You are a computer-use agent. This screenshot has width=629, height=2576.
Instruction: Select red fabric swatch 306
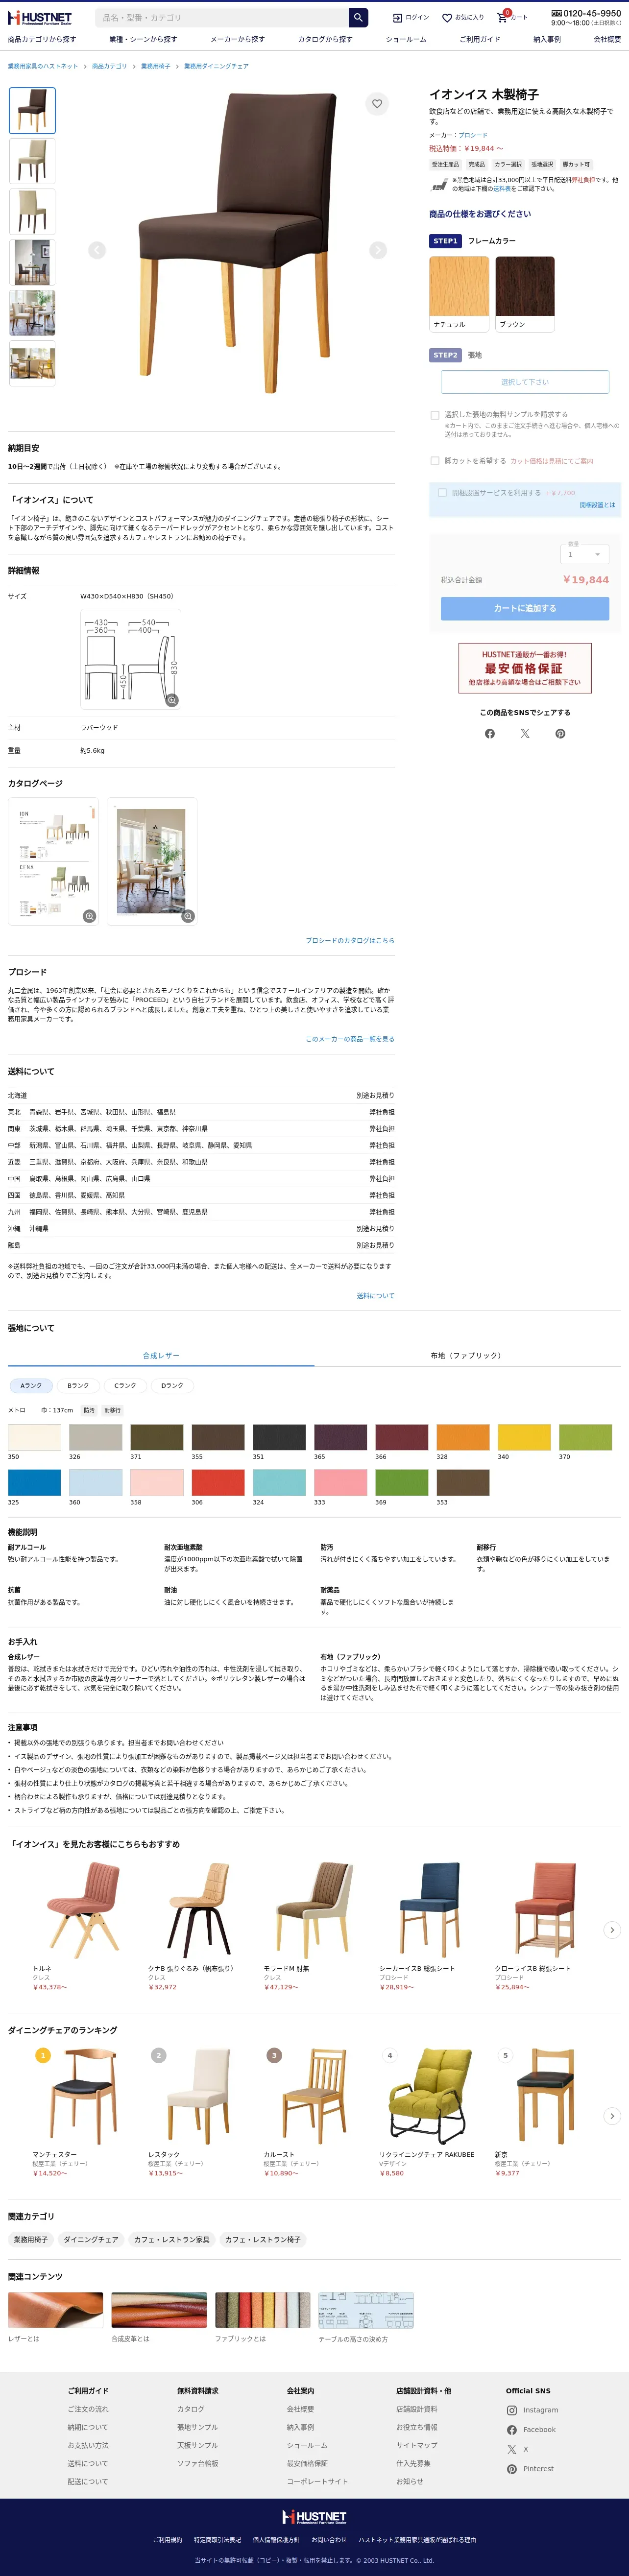click(218, 1483)
